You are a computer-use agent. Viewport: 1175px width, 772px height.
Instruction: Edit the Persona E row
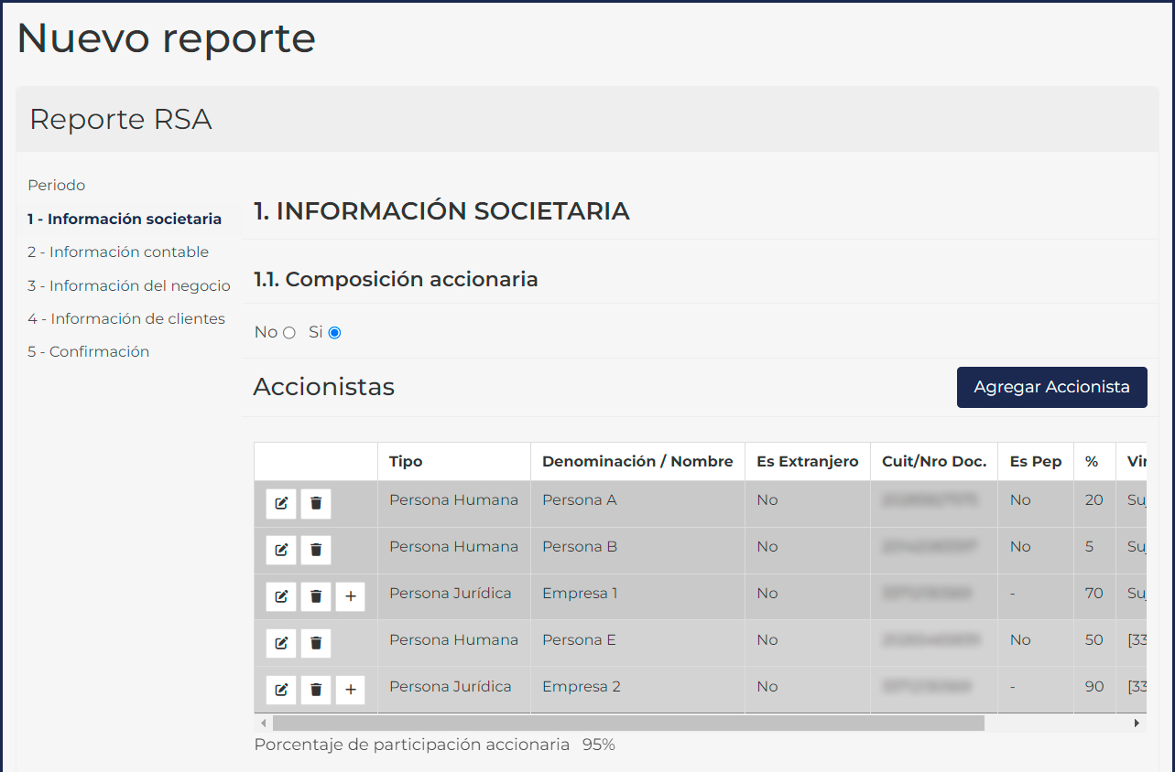[281, 643]
